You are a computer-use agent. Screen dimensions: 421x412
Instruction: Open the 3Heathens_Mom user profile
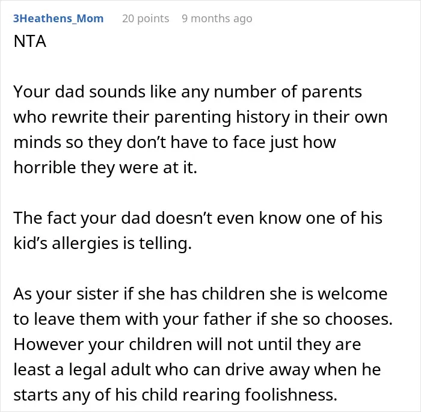coord(58,19)
